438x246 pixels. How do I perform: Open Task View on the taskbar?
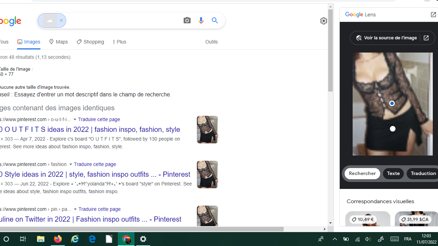(x=23, y=239)
